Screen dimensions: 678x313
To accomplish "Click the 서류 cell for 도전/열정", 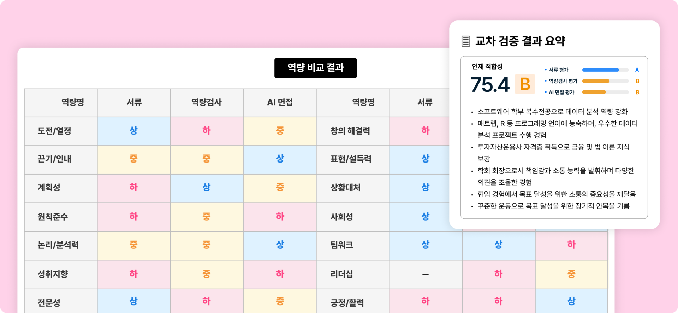I will [133, 131].
